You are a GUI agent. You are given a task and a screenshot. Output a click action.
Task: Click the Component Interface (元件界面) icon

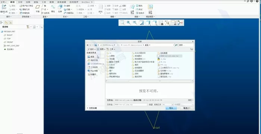[150, 7]
